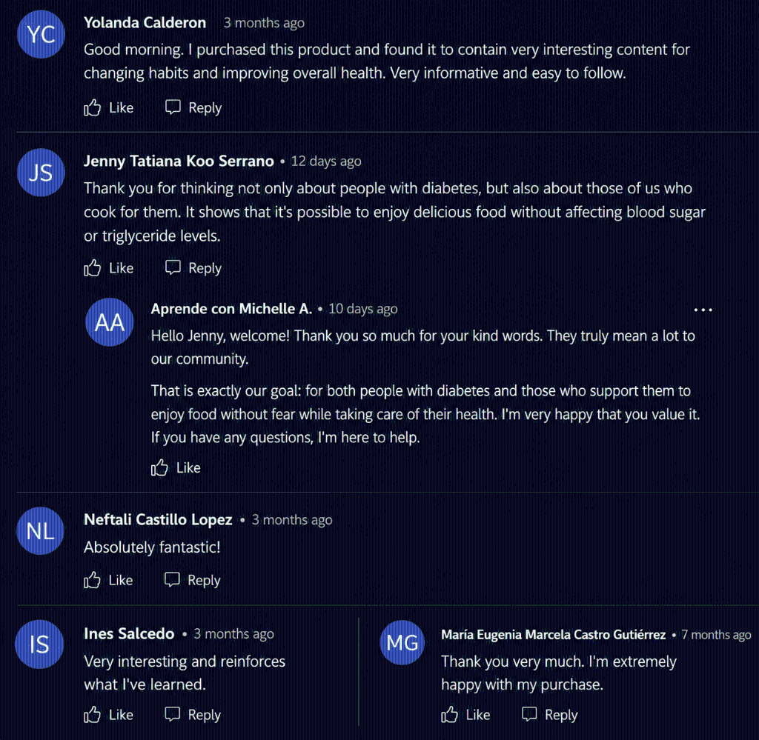Click the AA avatar of Aprende con Michelle

click(110, 322)
